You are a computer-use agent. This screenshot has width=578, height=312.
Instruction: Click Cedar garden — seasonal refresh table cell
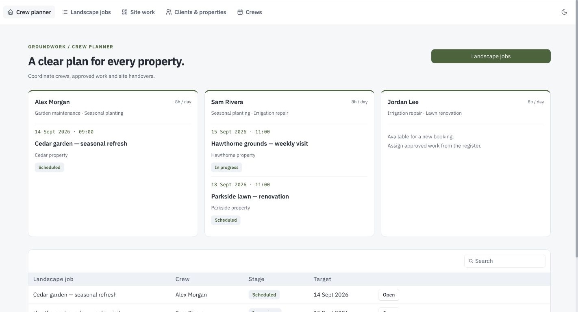tap(75, 295)
